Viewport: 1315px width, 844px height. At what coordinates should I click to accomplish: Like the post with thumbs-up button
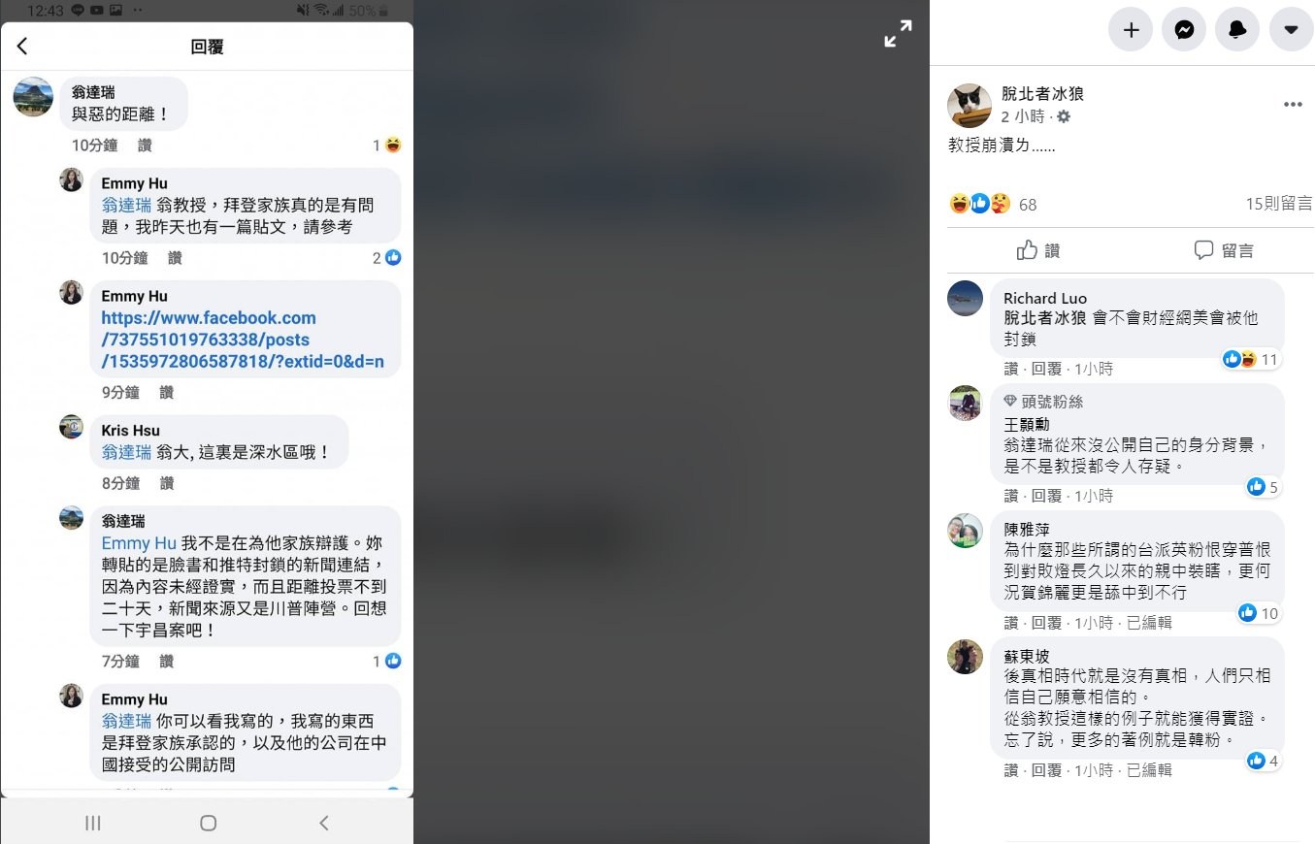(1037, 250)
